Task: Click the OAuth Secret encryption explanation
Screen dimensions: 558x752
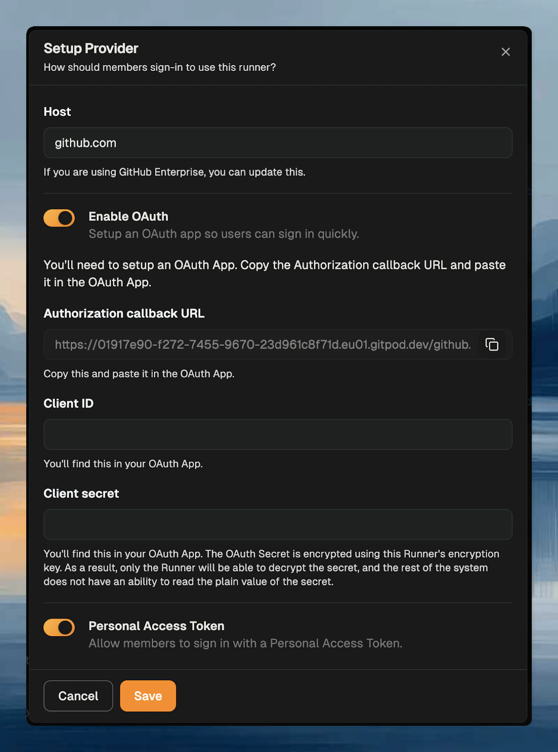Action: pos(272,567)
